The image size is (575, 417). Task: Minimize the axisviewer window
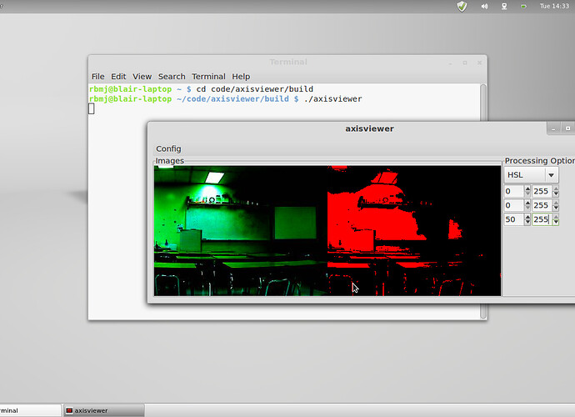[x=553, y=128]
